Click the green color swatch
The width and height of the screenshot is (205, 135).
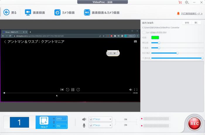tap(155, 38)
